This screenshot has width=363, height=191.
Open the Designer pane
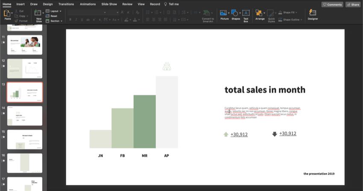click(x=313, y=15)
